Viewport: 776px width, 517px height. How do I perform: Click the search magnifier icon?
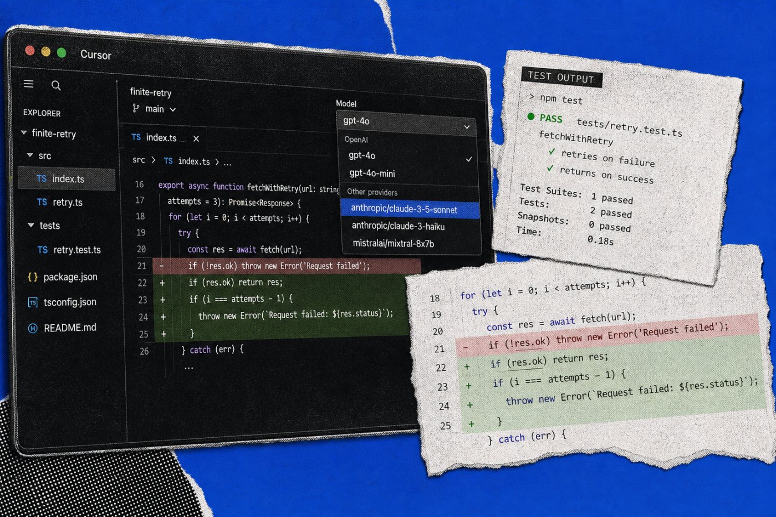click(56, 85)
